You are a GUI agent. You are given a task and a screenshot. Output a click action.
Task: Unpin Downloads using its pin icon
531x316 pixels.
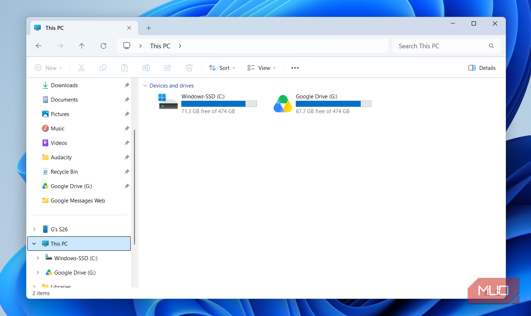[127, 85]
